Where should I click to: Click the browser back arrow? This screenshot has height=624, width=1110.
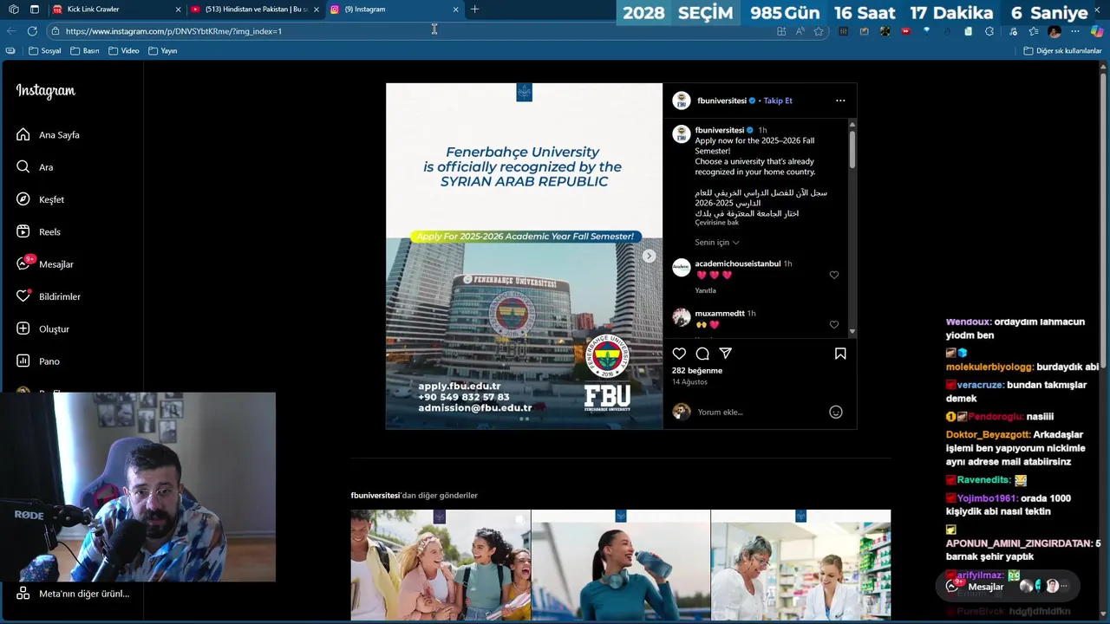click(11, 31)
